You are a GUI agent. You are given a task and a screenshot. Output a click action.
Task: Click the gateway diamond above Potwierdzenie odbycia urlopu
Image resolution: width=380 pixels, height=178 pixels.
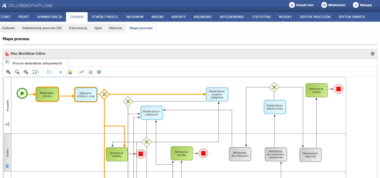pyautogui.click(x=274, y=87)
